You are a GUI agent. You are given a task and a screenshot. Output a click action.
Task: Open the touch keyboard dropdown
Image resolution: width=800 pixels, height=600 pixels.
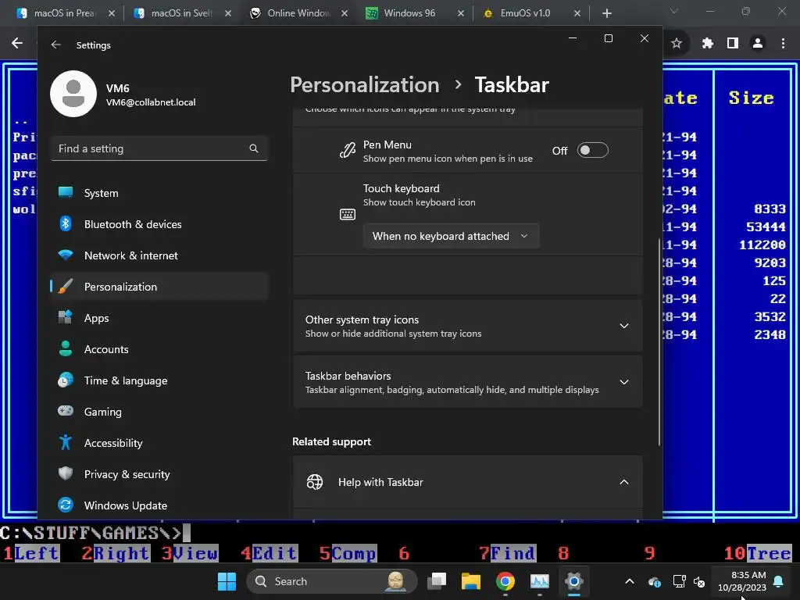tap(451, 236)
